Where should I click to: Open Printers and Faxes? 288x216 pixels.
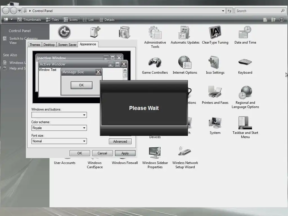coord(215,95)
